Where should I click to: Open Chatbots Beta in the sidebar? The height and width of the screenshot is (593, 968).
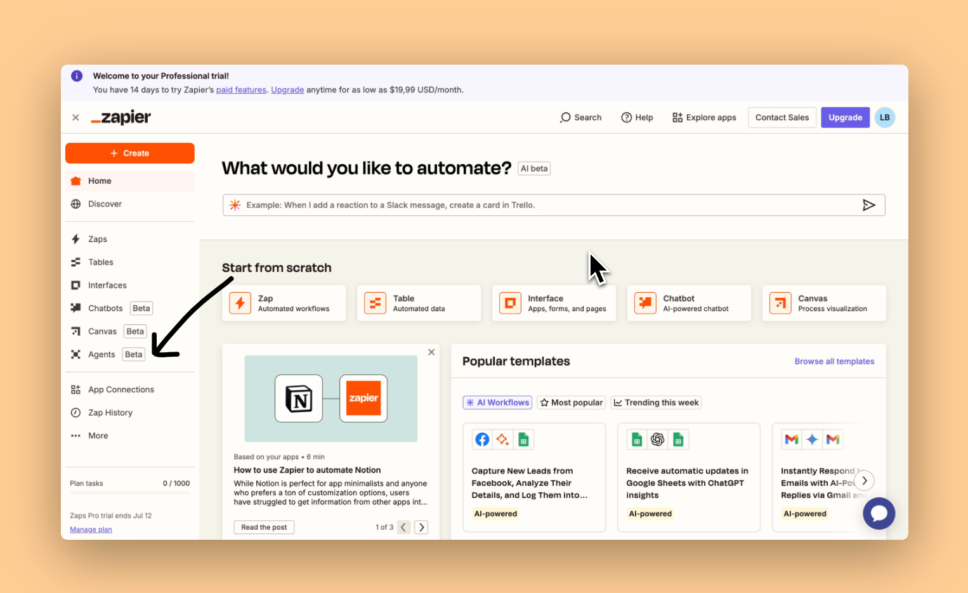coord(130,309)
